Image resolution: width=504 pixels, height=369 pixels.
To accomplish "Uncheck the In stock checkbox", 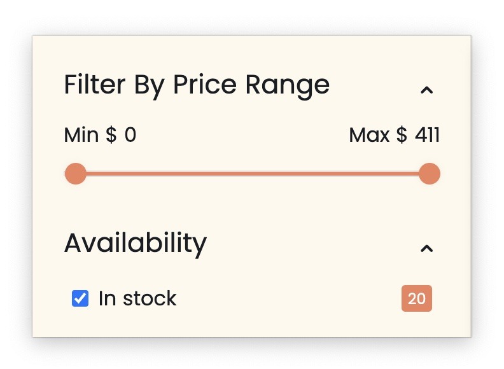I will point(80,298).
